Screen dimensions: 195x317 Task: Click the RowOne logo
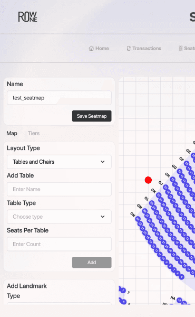coord(27,17)
